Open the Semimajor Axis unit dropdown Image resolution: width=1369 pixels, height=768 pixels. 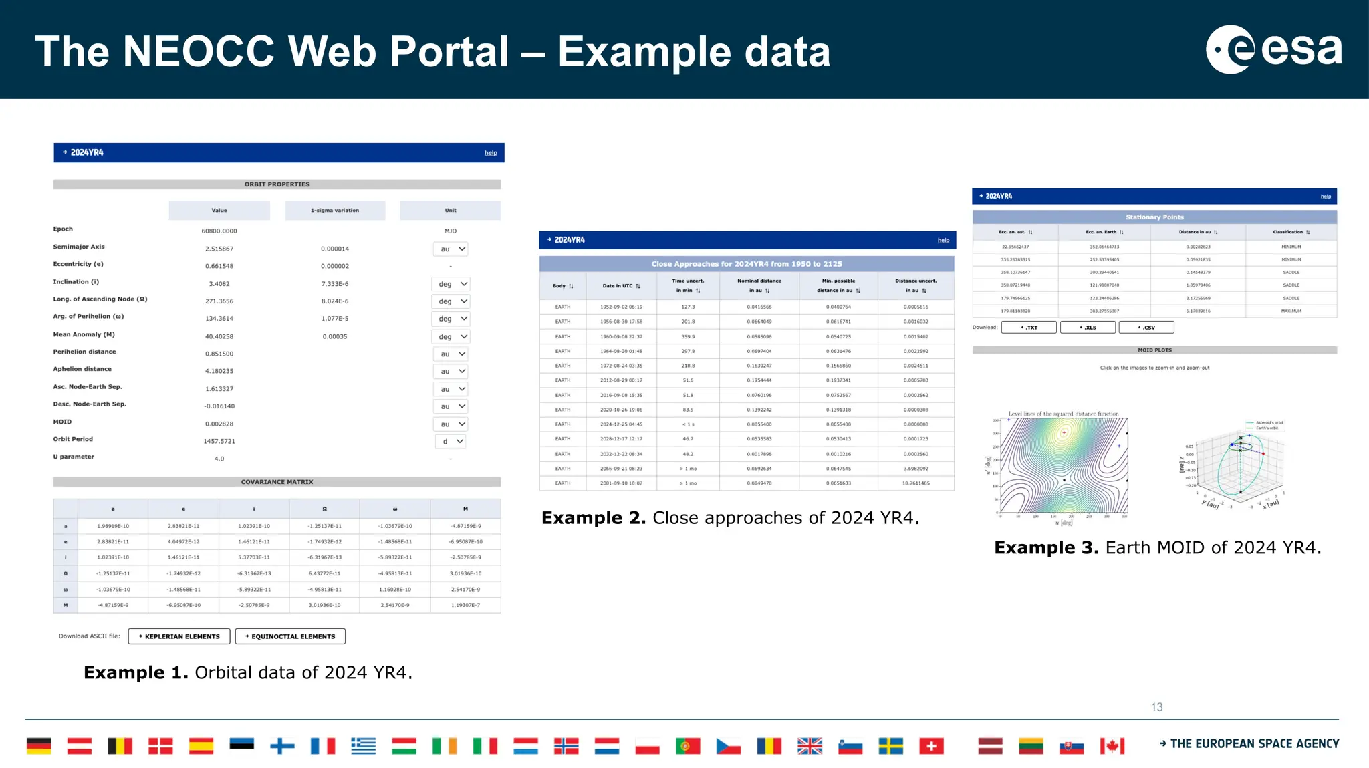[451, 249]
